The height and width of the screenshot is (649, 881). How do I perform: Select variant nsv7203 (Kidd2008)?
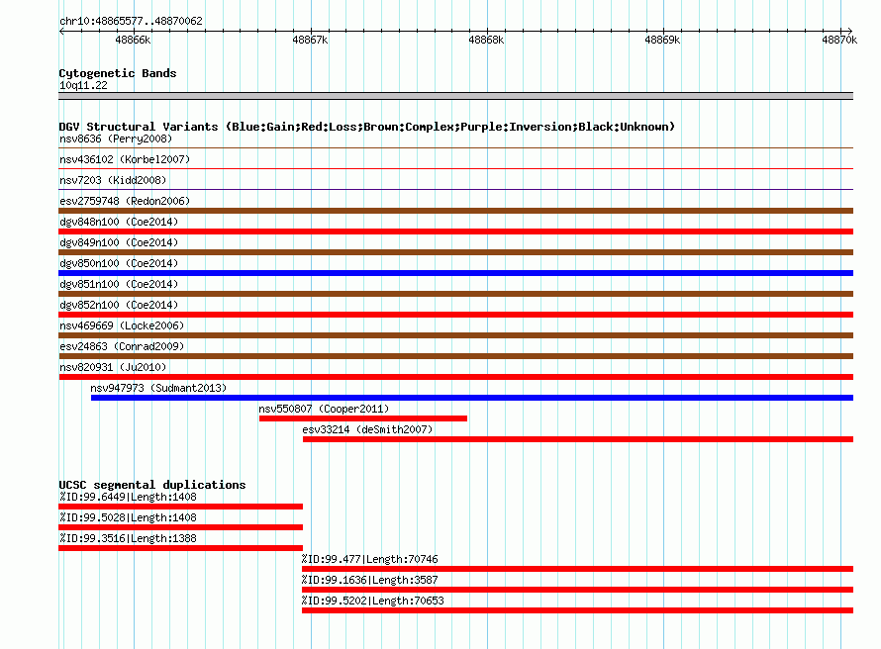point(113,180)
